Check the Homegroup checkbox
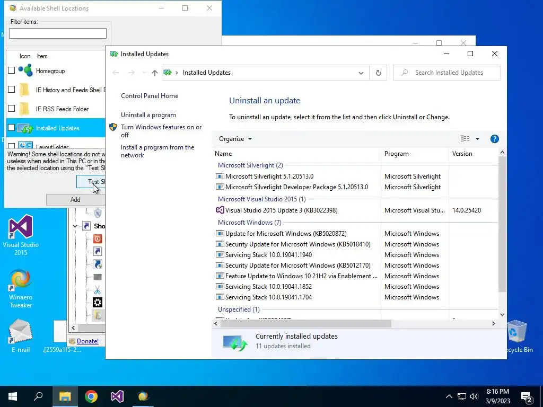The image size is (543, 407). (x=12, y=70)
